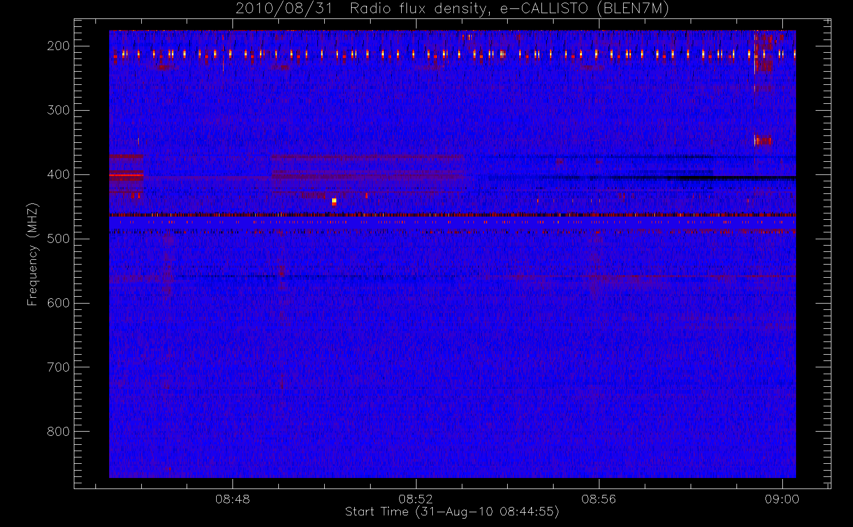Click the red horizontal band near 460 MHz
This screenshot has width=853, height=527.
pos(452,215)
